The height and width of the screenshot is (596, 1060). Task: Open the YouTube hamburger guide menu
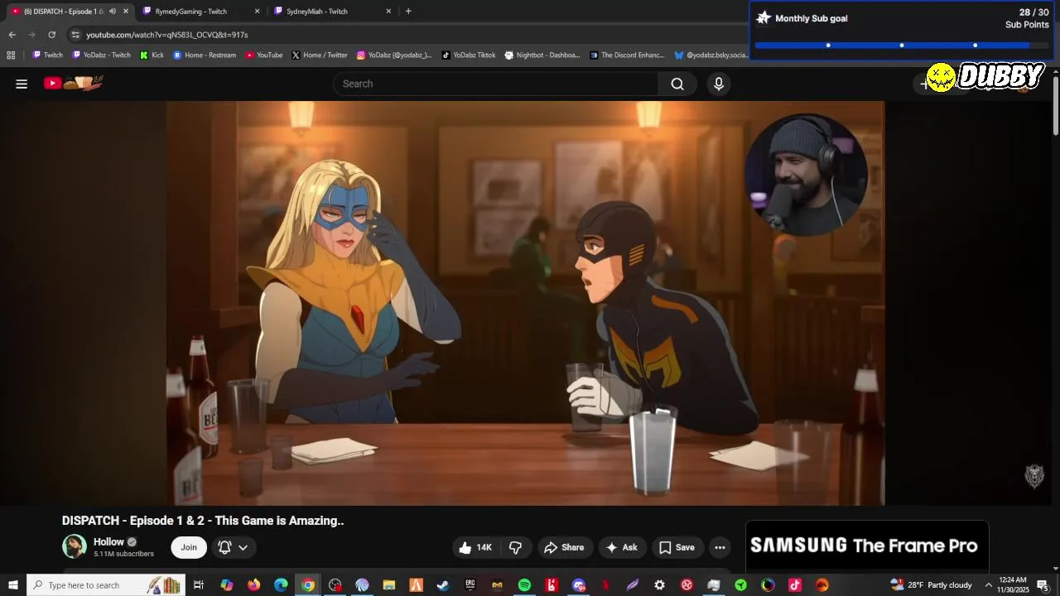(22, 84)
